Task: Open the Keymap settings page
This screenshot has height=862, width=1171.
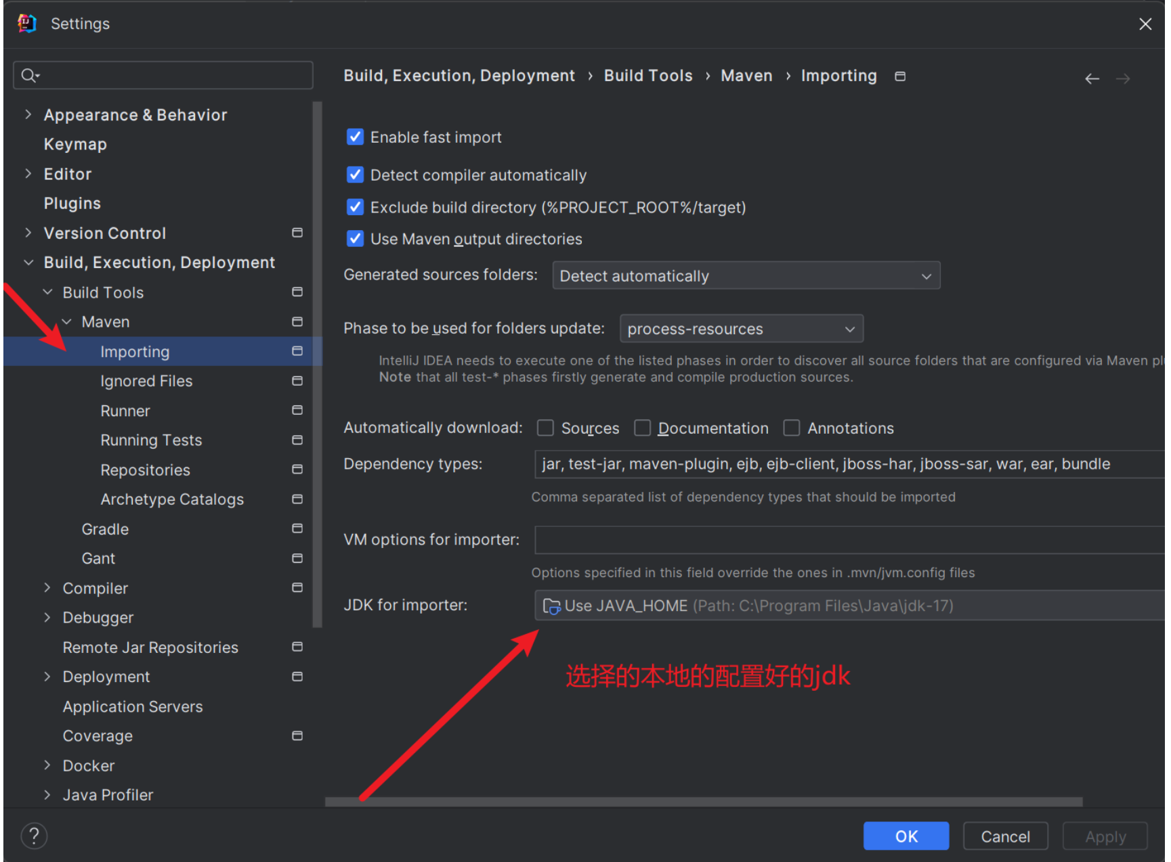Action: (75, 144)
